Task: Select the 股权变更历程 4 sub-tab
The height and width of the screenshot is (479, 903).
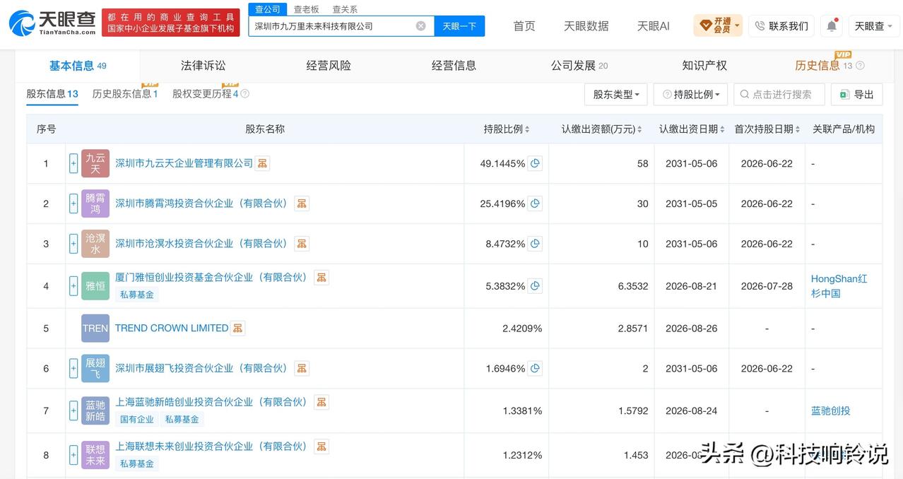Action: 206,93
